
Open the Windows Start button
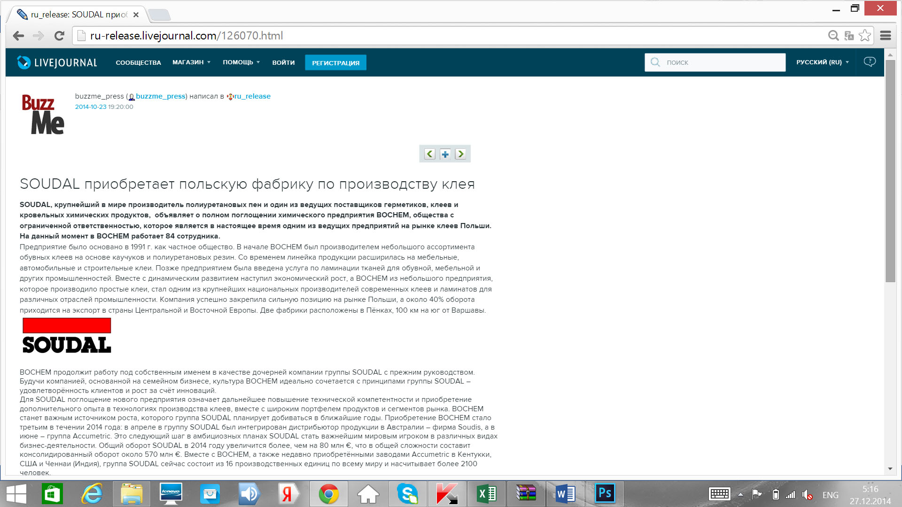tap(16, 494)
